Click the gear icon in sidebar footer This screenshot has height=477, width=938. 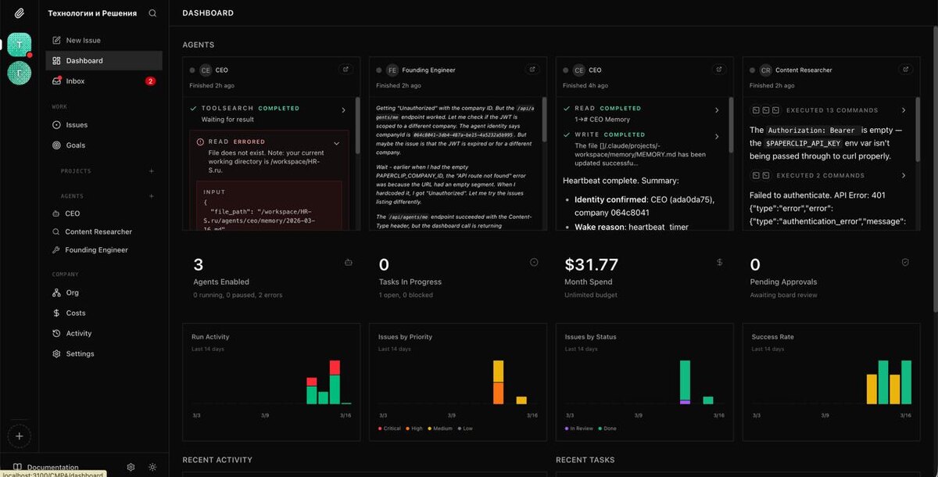131,467
